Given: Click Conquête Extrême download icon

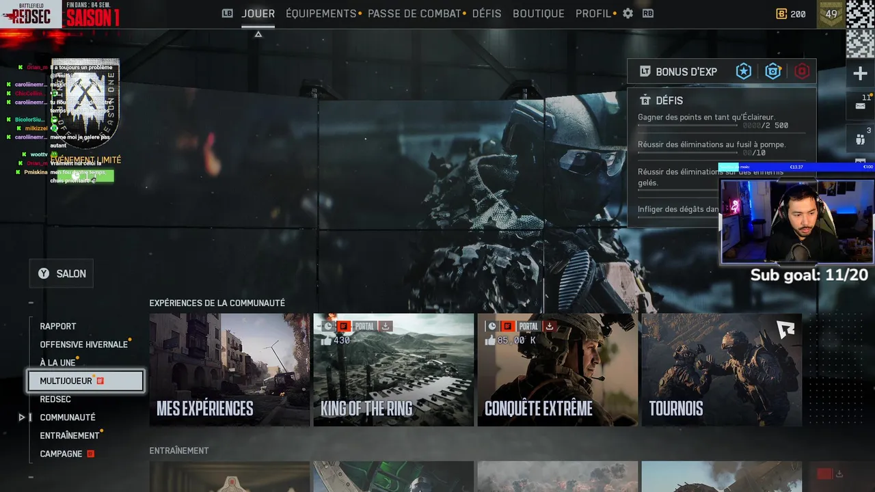Looking at the screenshot, I should (x=549, y=326).
